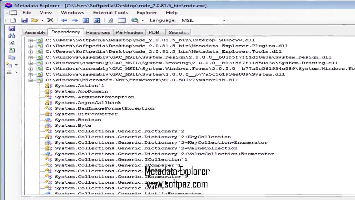355x200 pixels.
Task: Click the assembly icon beside mscorlib.dll
Action: click(x=39, y=80)
